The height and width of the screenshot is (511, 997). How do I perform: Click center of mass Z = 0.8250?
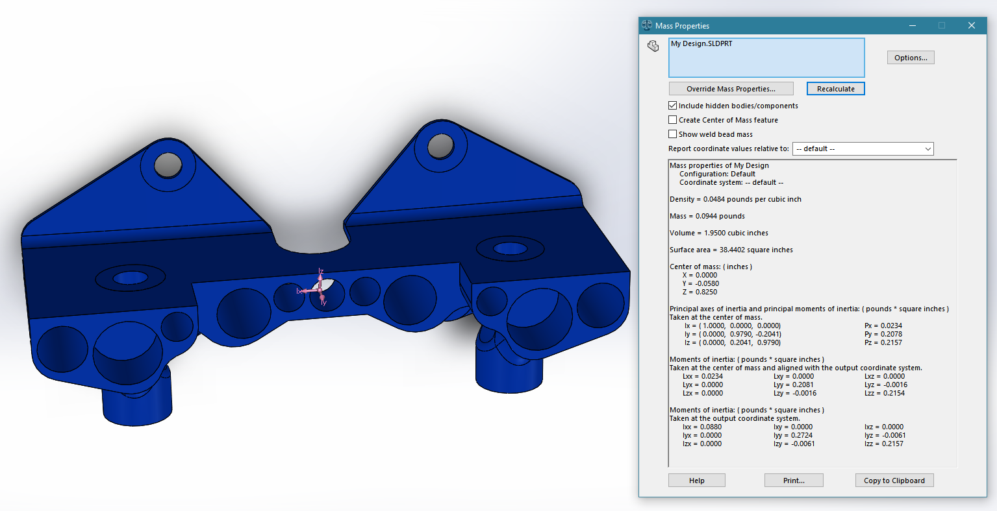coord(700,292)
